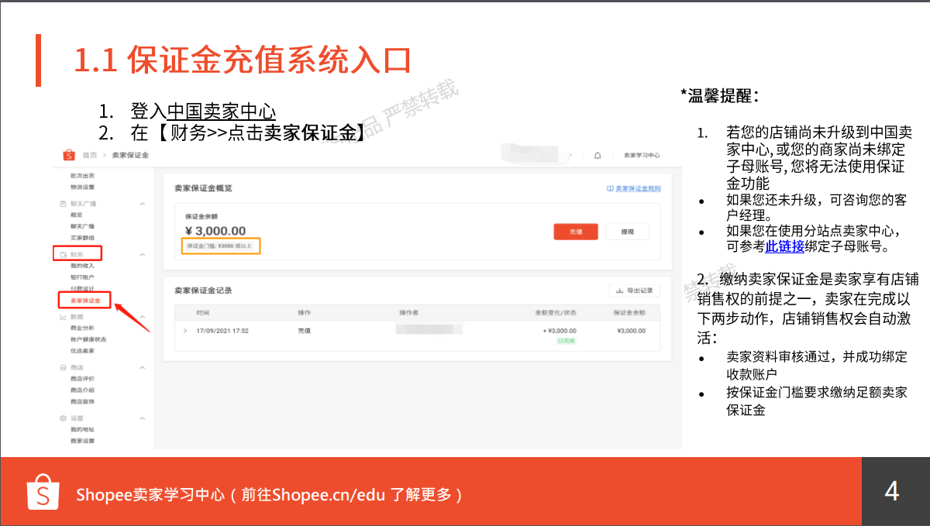Image resolution: width=930 pixels, height=526 pixels.
Task: Collapse the 聊天广播 sidebar section chevron
Action: (142, 204)
